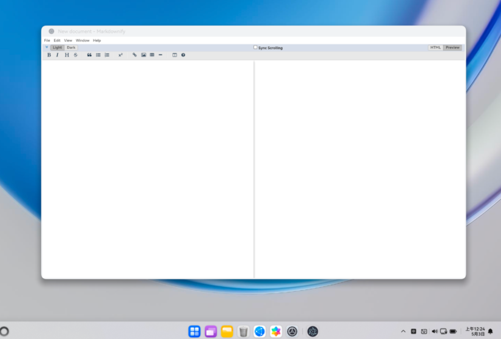The image size is (501, 339).
Task: Insert a heading with the H icon
Action: point(67,55)
